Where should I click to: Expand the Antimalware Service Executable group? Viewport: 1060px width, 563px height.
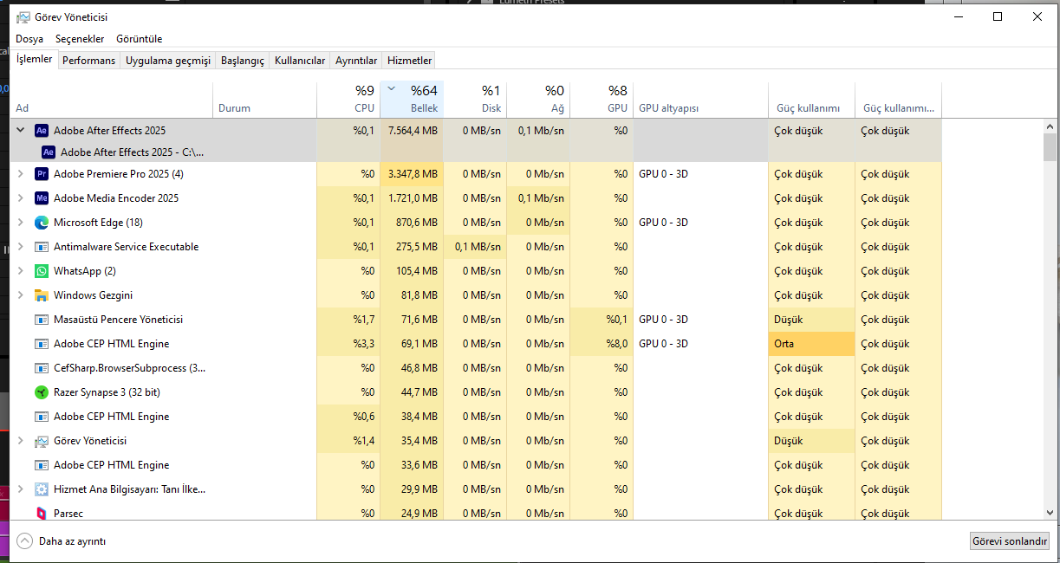click(x=21, y=247)
